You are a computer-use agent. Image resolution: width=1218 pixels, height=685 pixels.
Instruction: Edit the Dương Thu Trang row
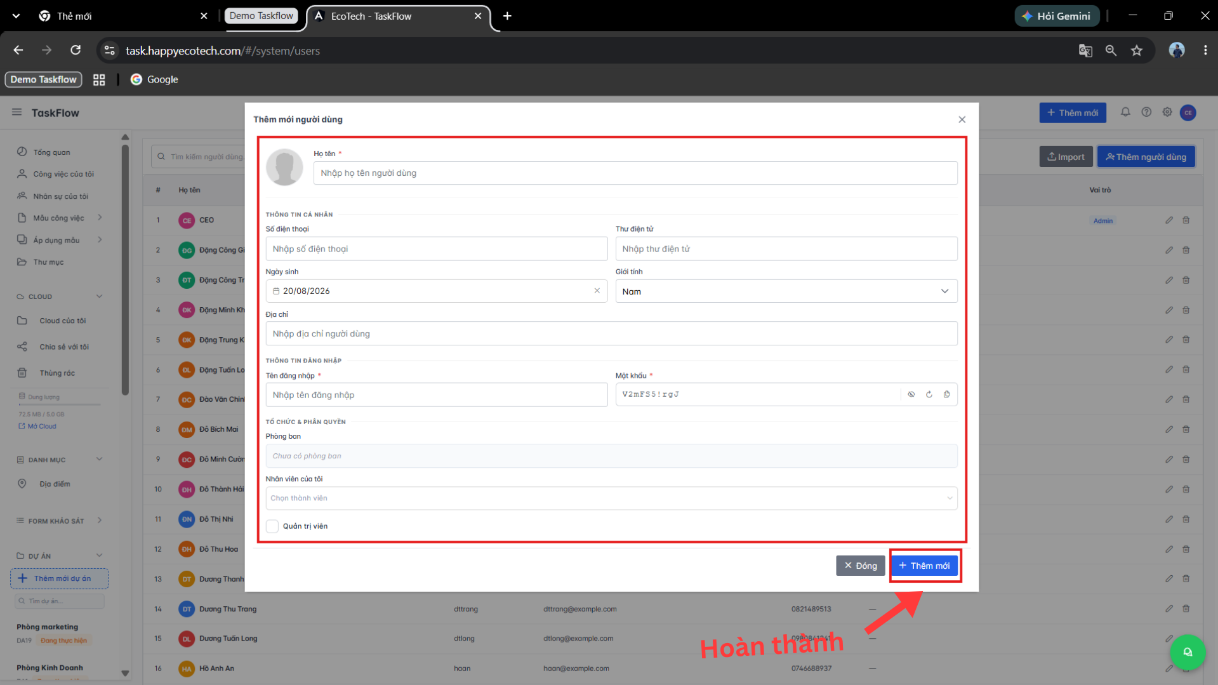click(1168, 609)
